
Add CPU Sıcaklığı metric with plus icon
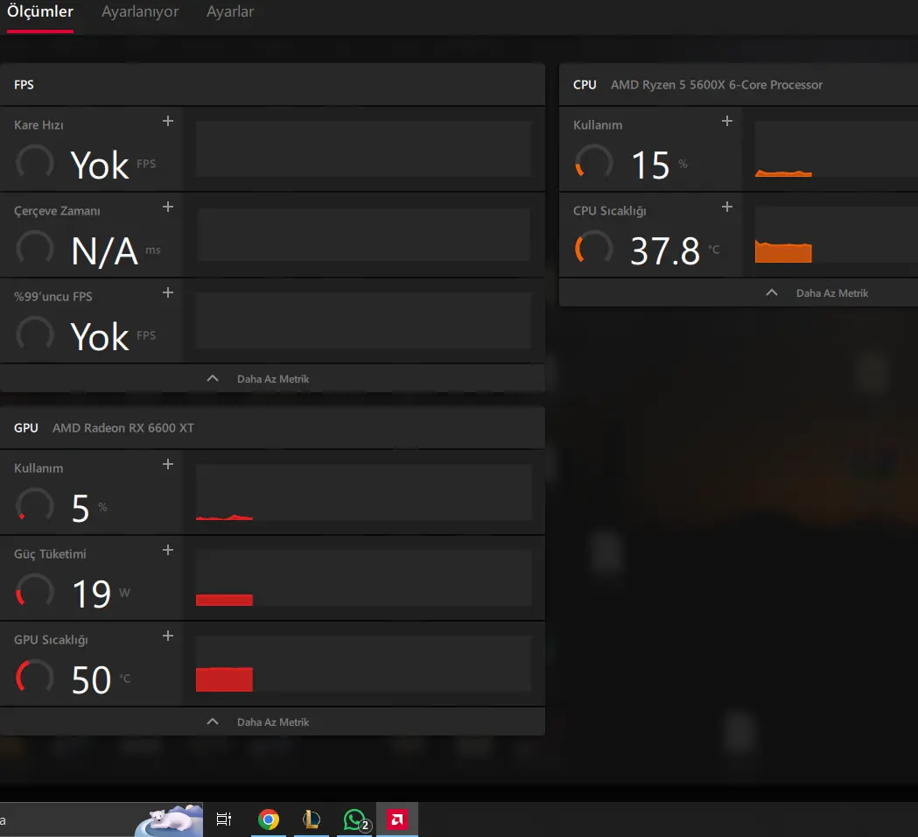pos(727,207)
